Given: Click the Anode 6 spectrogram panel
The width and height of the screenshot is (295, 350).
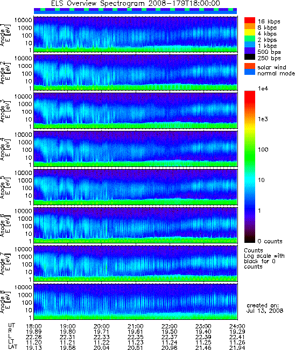Looking at the screenshot, I should coord(136,225).
